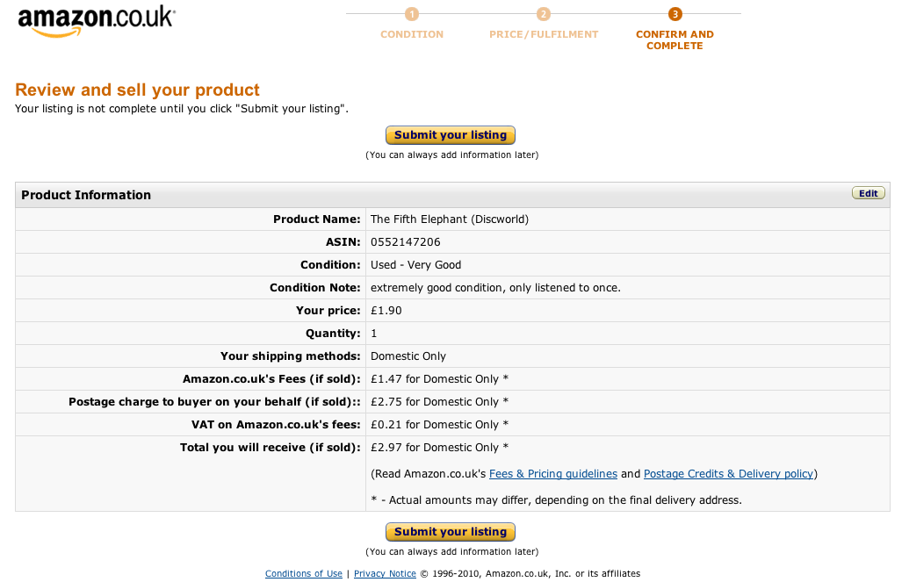
Task: Open the Fees & Pricing guidelines link
Action: tap(553, 474)
